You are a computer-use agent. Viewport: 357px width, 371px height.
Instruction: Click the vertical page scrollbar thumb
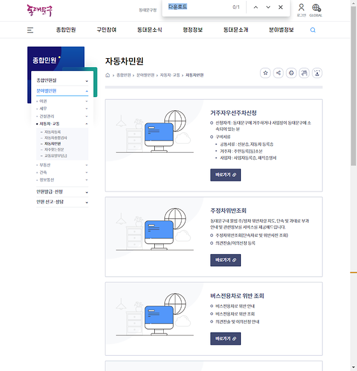tap(353, 86)
